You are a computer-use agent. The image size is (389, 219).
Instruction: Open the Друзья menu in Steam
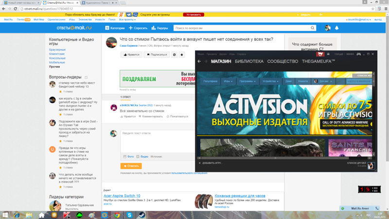tap(223, 54)
